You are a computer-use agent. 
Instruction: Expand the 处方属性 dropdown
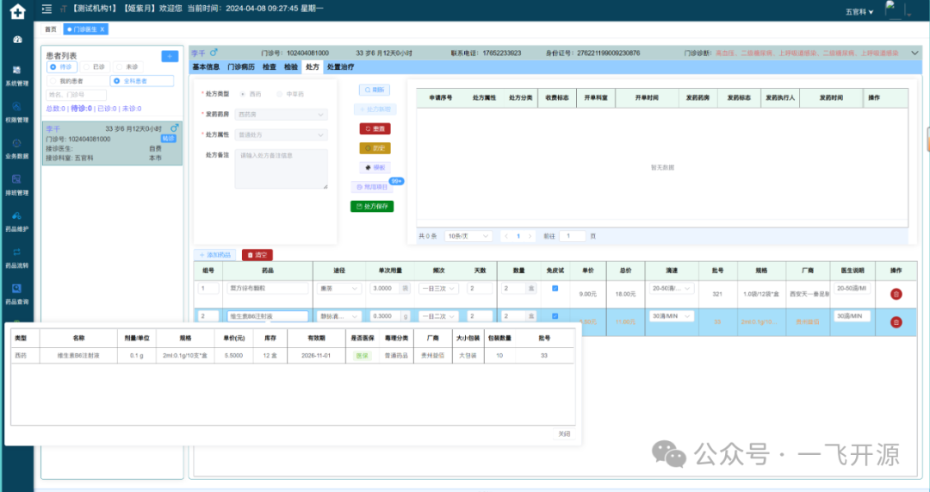[282, 135]
